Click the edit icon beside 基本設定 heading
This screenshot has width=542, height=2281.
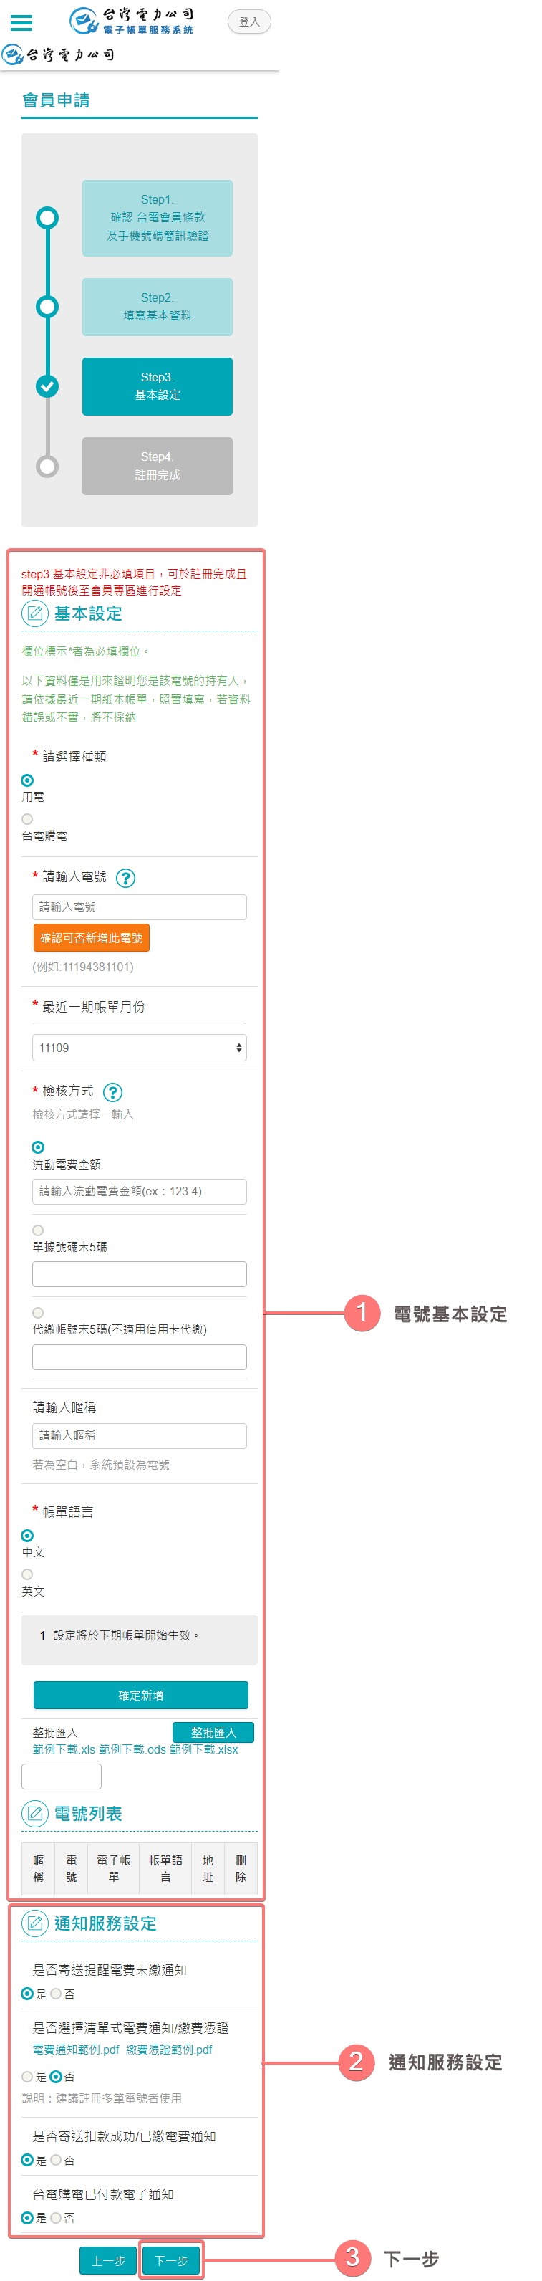(x=35, y=613)
